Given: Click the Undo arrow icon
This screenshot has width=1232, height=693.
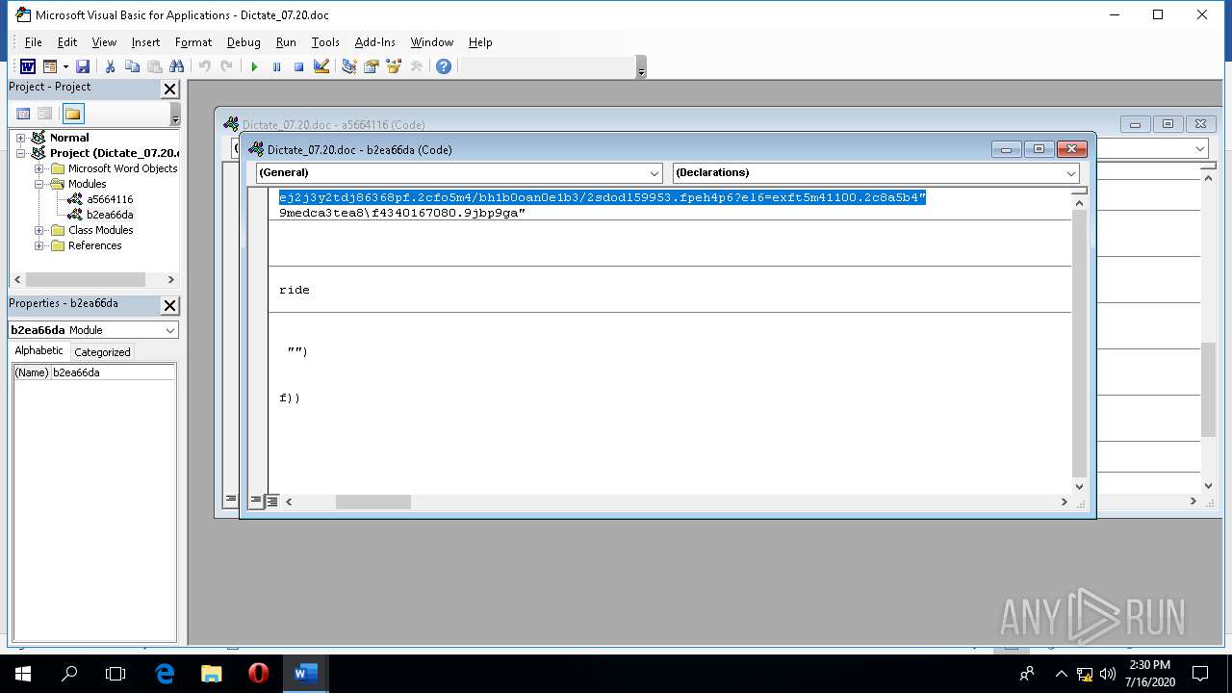Looking at the screenshot, I should click(204, 66).
